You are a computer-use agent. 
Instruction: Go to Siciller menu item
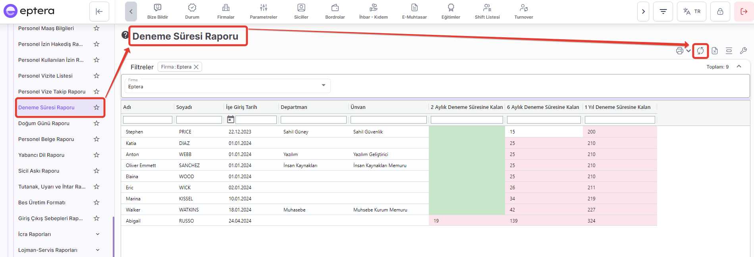[x=301, y=11]
